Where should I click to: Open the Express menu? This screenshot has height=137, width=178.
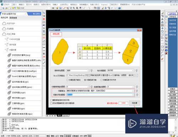click(104, 5)
